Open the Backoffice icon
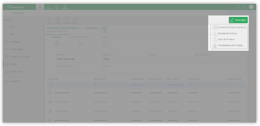 tap(65, 7)
